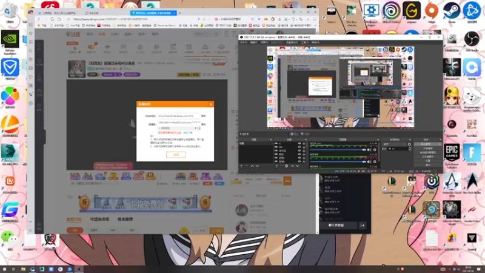Image resolution: width=485 pixels, height=273 pixels.
Task: Adjust first mixer channel blue volume slider
Action: (x=338, y=150)
